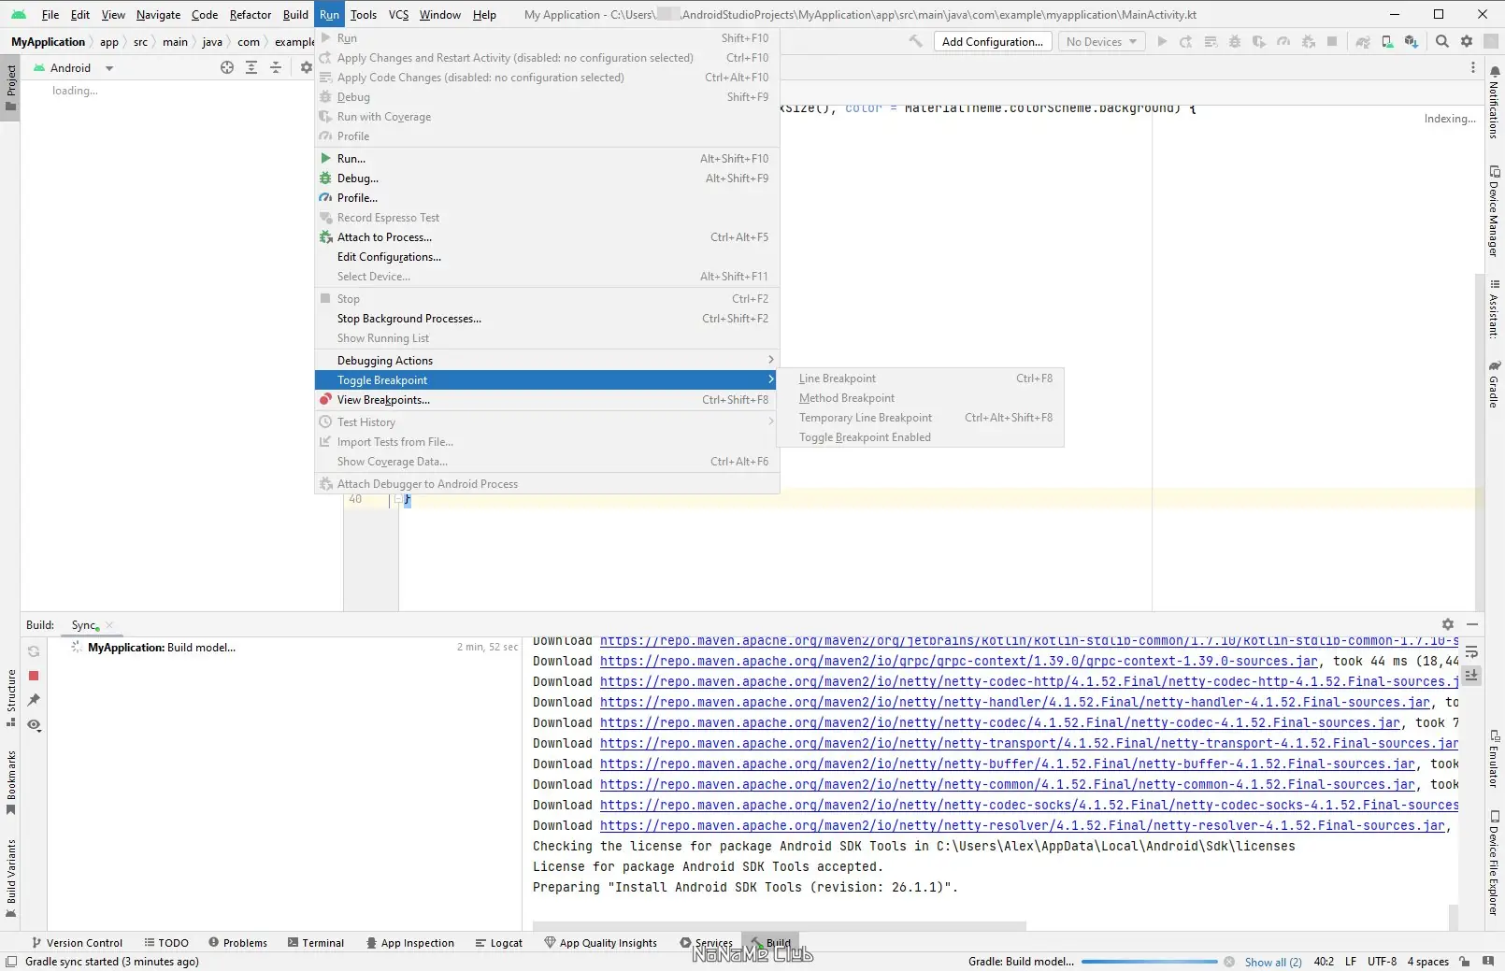Select the MyApplication: Build model... row

285,648
